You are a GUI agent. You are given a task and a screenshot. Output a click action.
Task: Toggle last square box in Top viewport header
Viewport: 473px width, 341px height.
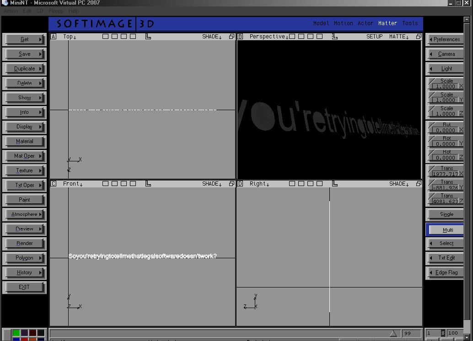pos(133,37)
